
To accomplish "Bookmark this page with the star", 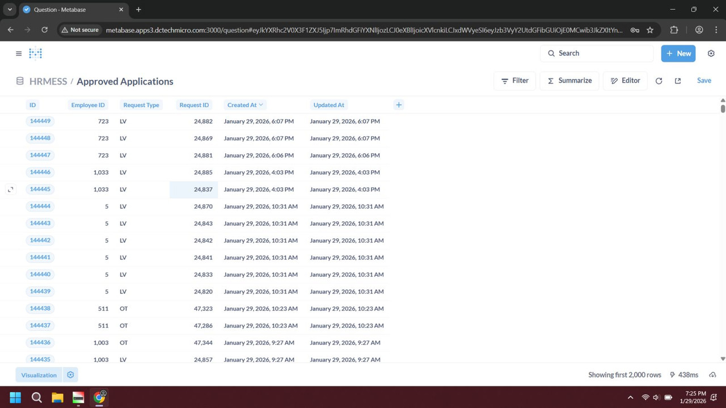I will coord(650,30).
